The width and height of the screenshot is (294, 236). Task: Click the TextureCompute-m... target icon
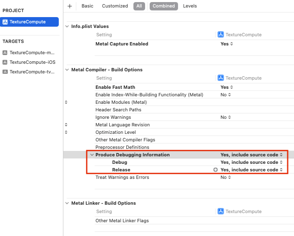[x=5, y=53]
